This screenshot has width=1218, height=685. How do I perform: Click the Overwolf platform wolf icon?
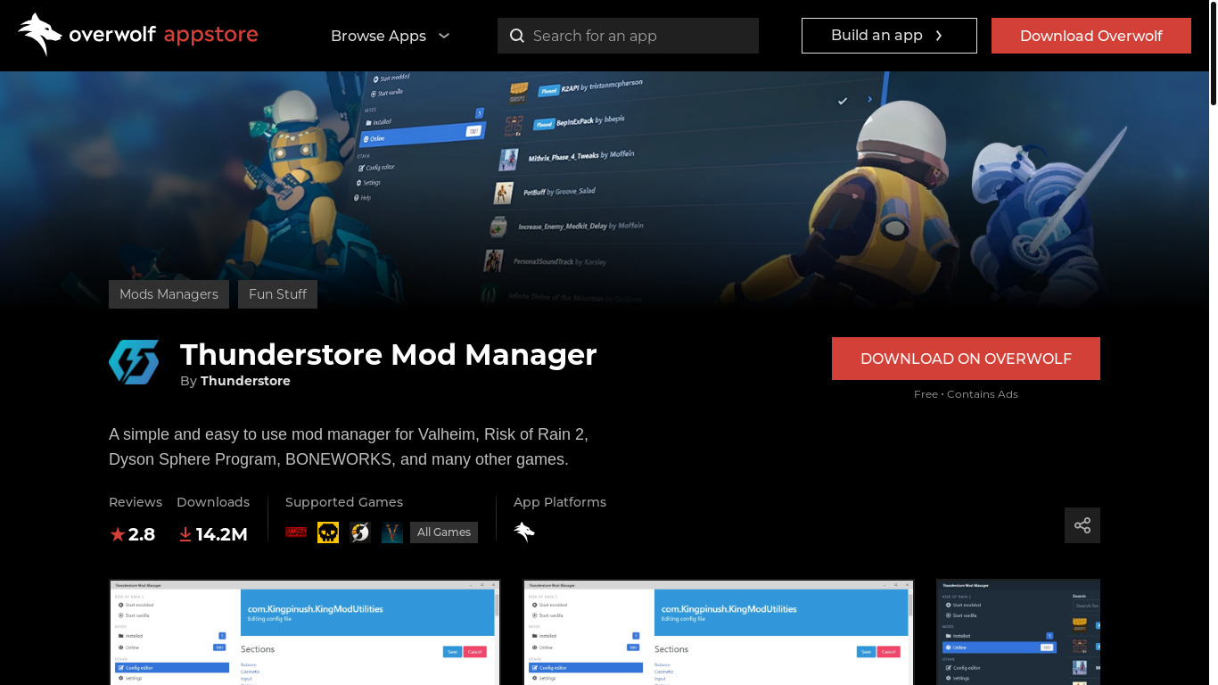pos(524,532)
